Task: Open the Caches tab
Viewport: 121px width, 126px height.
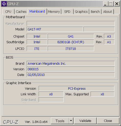Action: point(21,12)
